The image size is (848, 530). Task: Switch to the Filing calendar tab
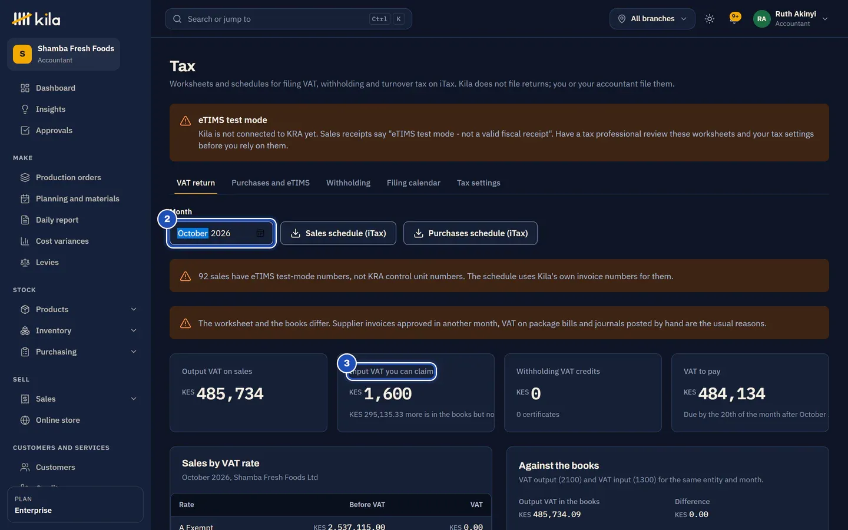pos(413,183)
